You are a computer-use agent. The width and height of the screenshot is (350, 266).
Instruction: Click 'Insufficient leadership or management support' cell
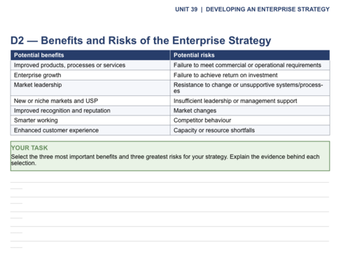(250, 101)
